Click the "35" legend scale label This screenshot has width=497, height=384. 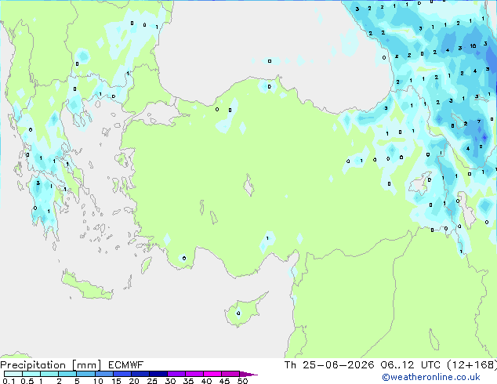pyautogui.click(x=188, y=381)
